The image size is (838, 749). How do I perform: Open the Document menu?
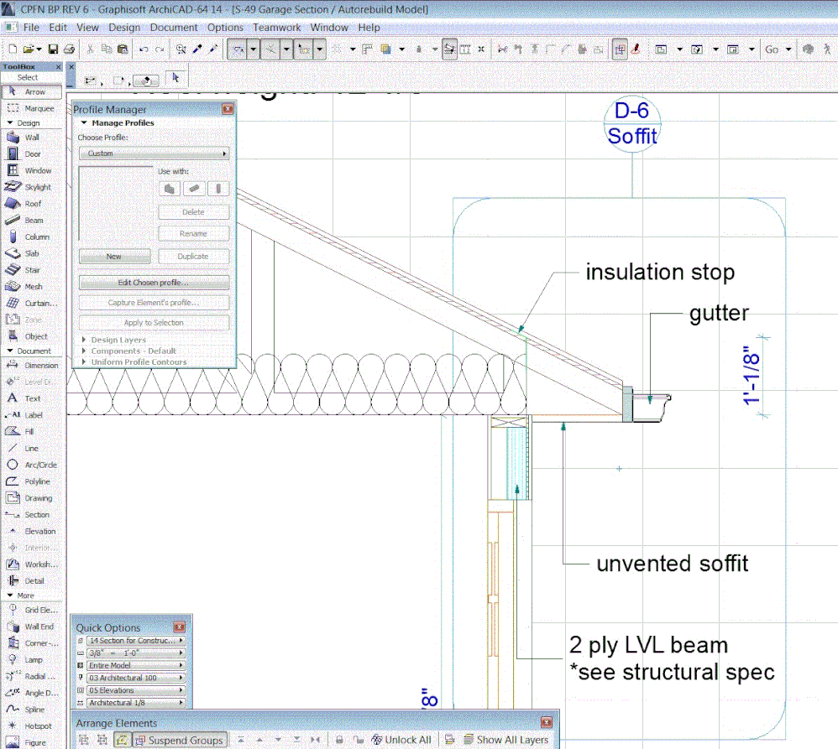click(x=174, y=28)
